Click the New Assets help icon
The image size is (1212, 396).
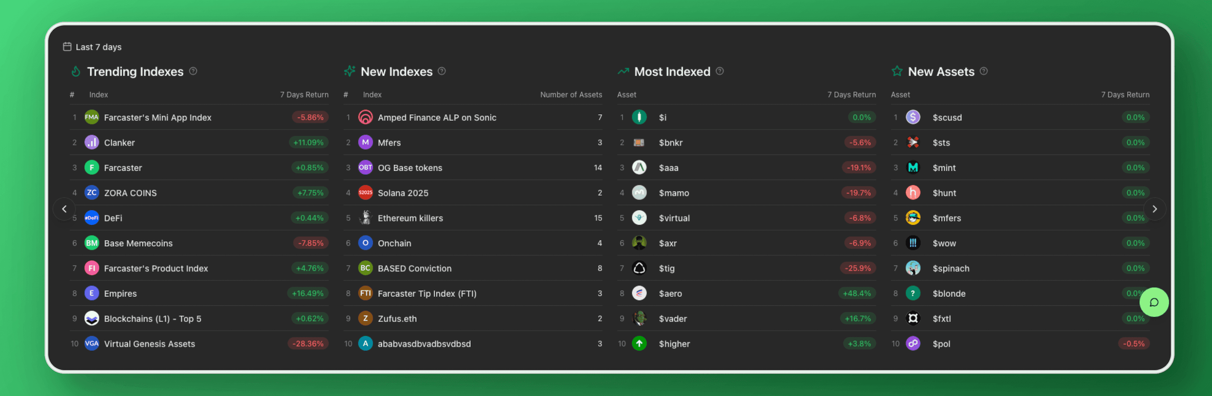(984, 71)
